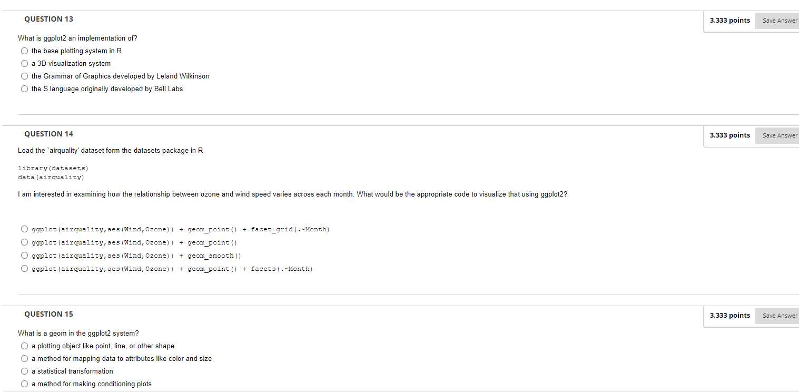Screen dimensions: 799x392
Task: Select "a statistical transformation" for Question 15
Action: [x=24, y=371]
